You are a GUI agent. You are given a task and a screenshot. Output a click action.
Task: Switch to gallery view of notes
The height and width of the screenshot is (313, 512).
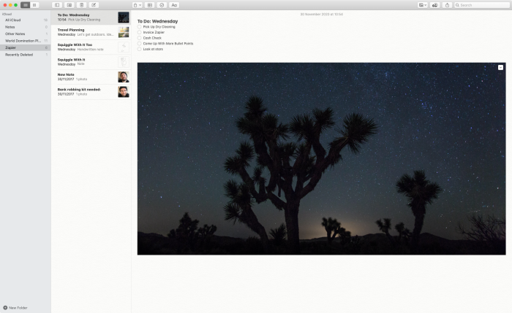(x=34, y=5)
